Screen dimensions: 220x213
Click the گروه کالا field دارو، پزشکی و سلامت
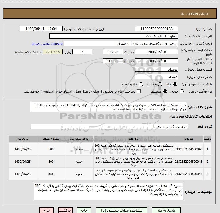click(109, 126)
